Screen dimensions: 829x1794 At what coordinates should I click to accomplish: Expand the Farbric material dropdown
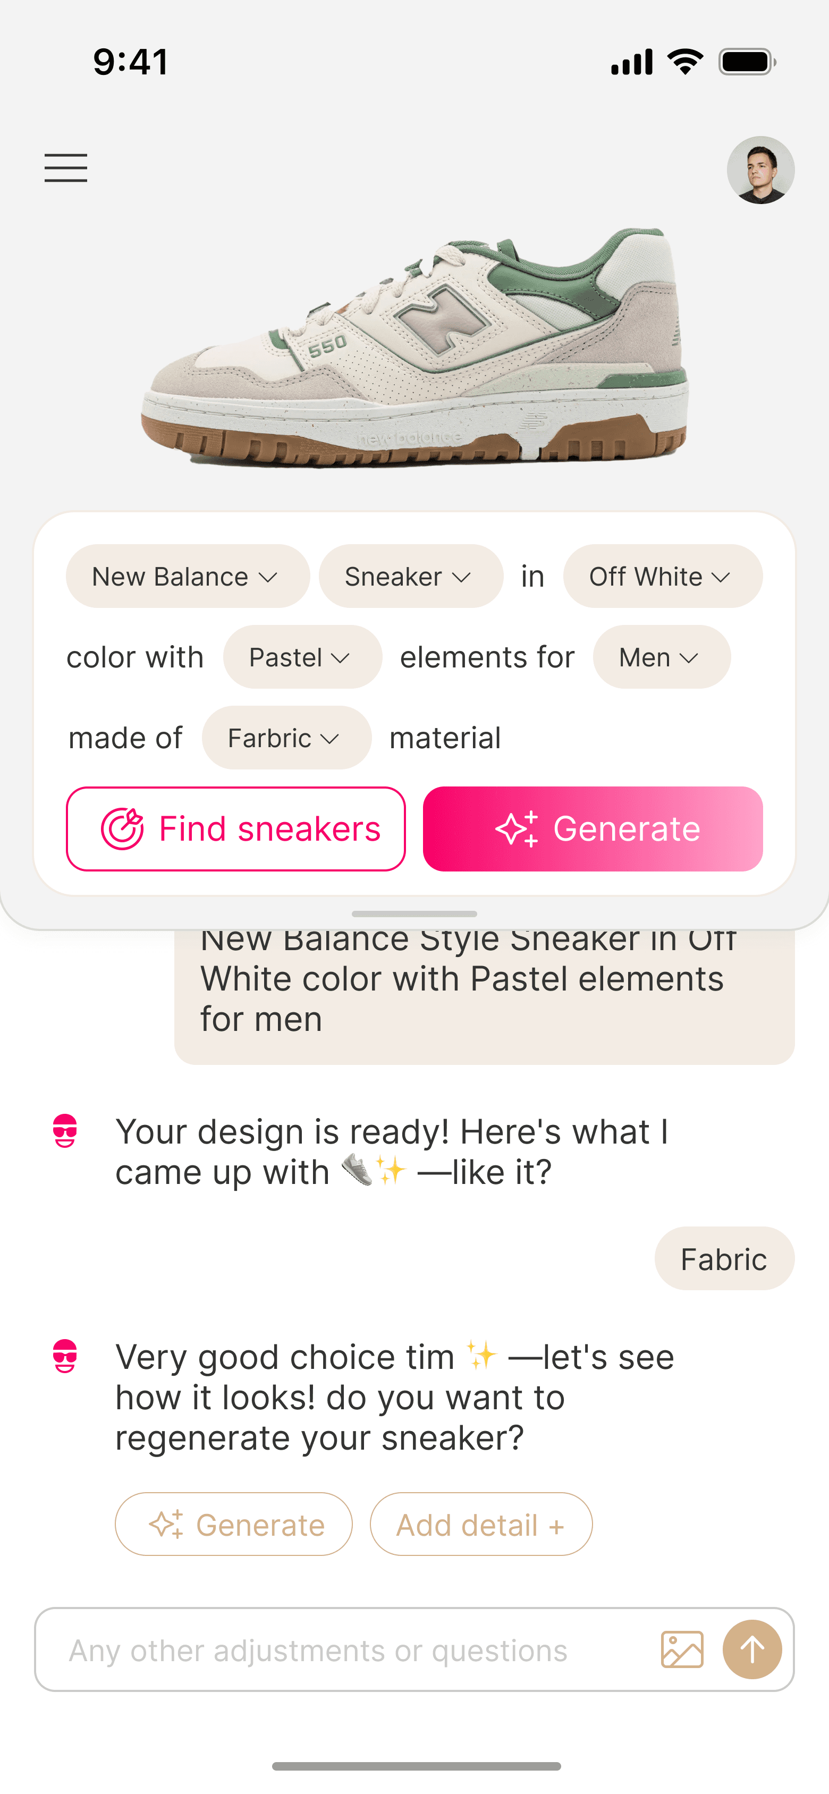(x=286, y=738)
